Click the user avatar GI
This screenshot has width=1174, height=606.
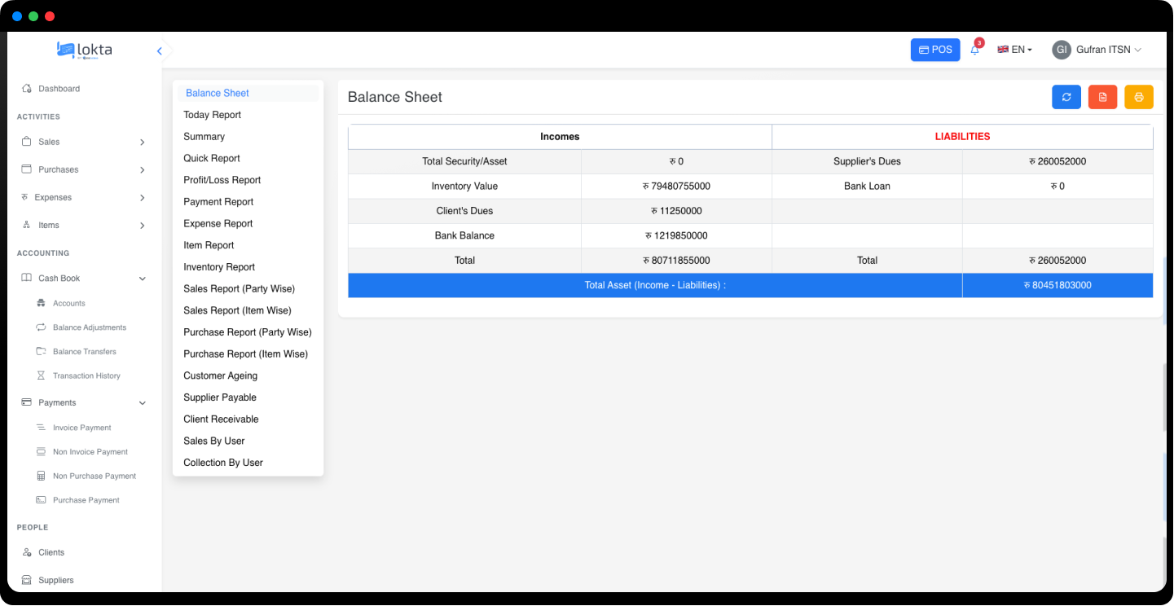(x=1062, y=50)
